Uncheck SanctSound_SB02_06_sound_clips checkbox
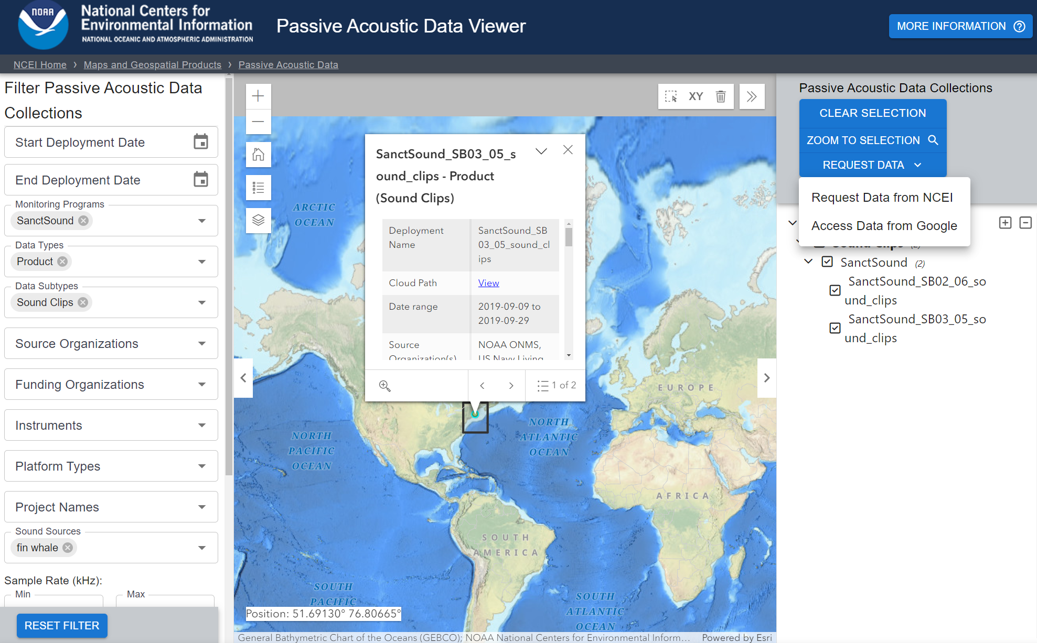Image resolution: width=1037 pixels, height=643 pixels. (x=835, y=290)
